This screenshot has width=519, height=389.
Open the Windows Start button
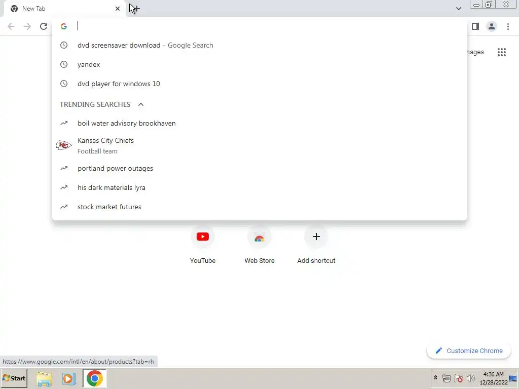[14, 378]
